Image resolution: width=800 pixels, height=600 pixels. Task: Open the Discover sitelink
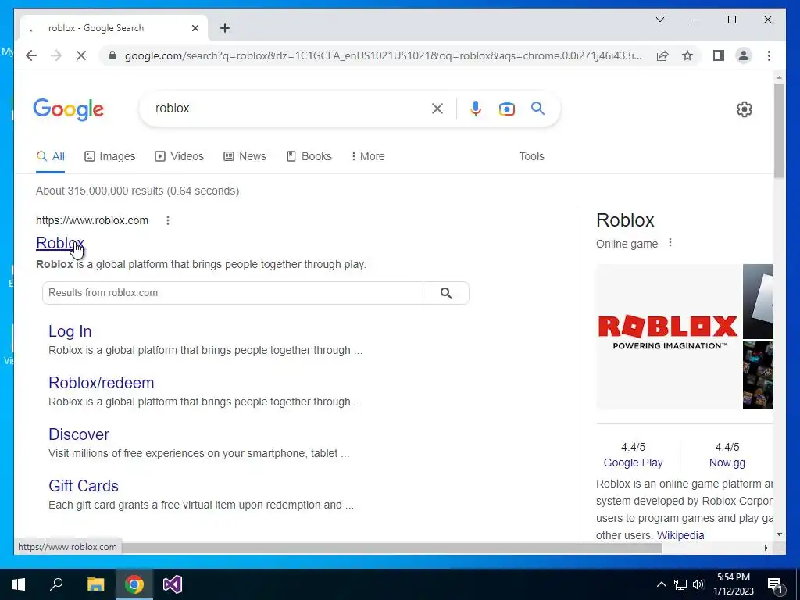(79, 434)
